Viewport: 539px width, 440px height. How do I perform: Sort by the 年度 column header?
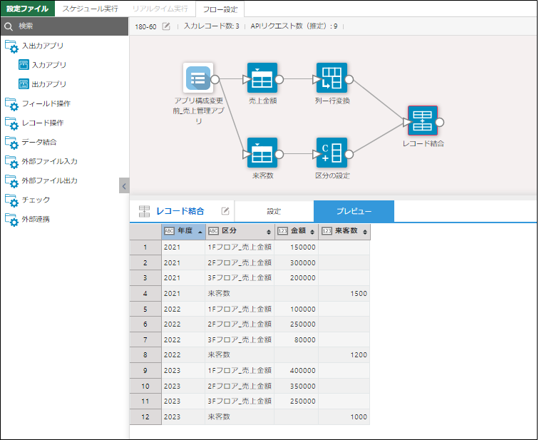click(184, 231)
